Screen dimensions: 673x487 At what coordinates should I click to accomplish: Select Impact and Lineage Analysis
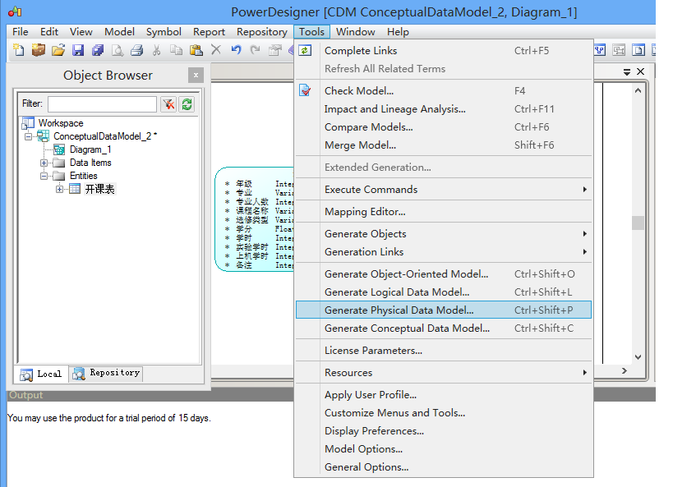(x=444, y=108)
